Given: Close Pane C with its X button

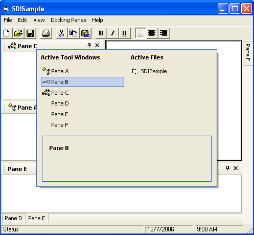Looking at the screenshot, I should [97, 46].
